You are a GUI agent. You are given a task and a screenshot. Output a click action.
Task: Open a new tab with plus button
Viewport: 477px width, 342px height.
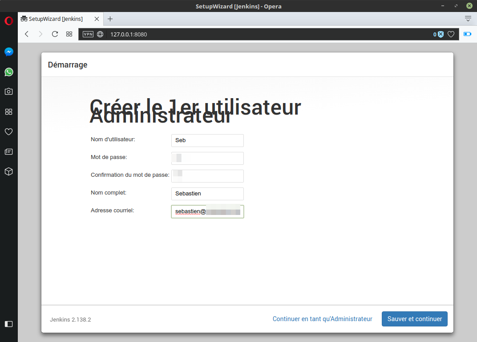point(110,19)
